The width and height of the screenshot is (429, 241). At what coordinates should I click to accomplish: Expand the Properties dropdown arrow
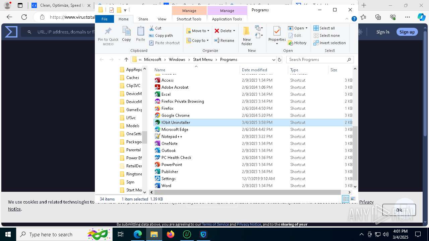pos(277,44)
